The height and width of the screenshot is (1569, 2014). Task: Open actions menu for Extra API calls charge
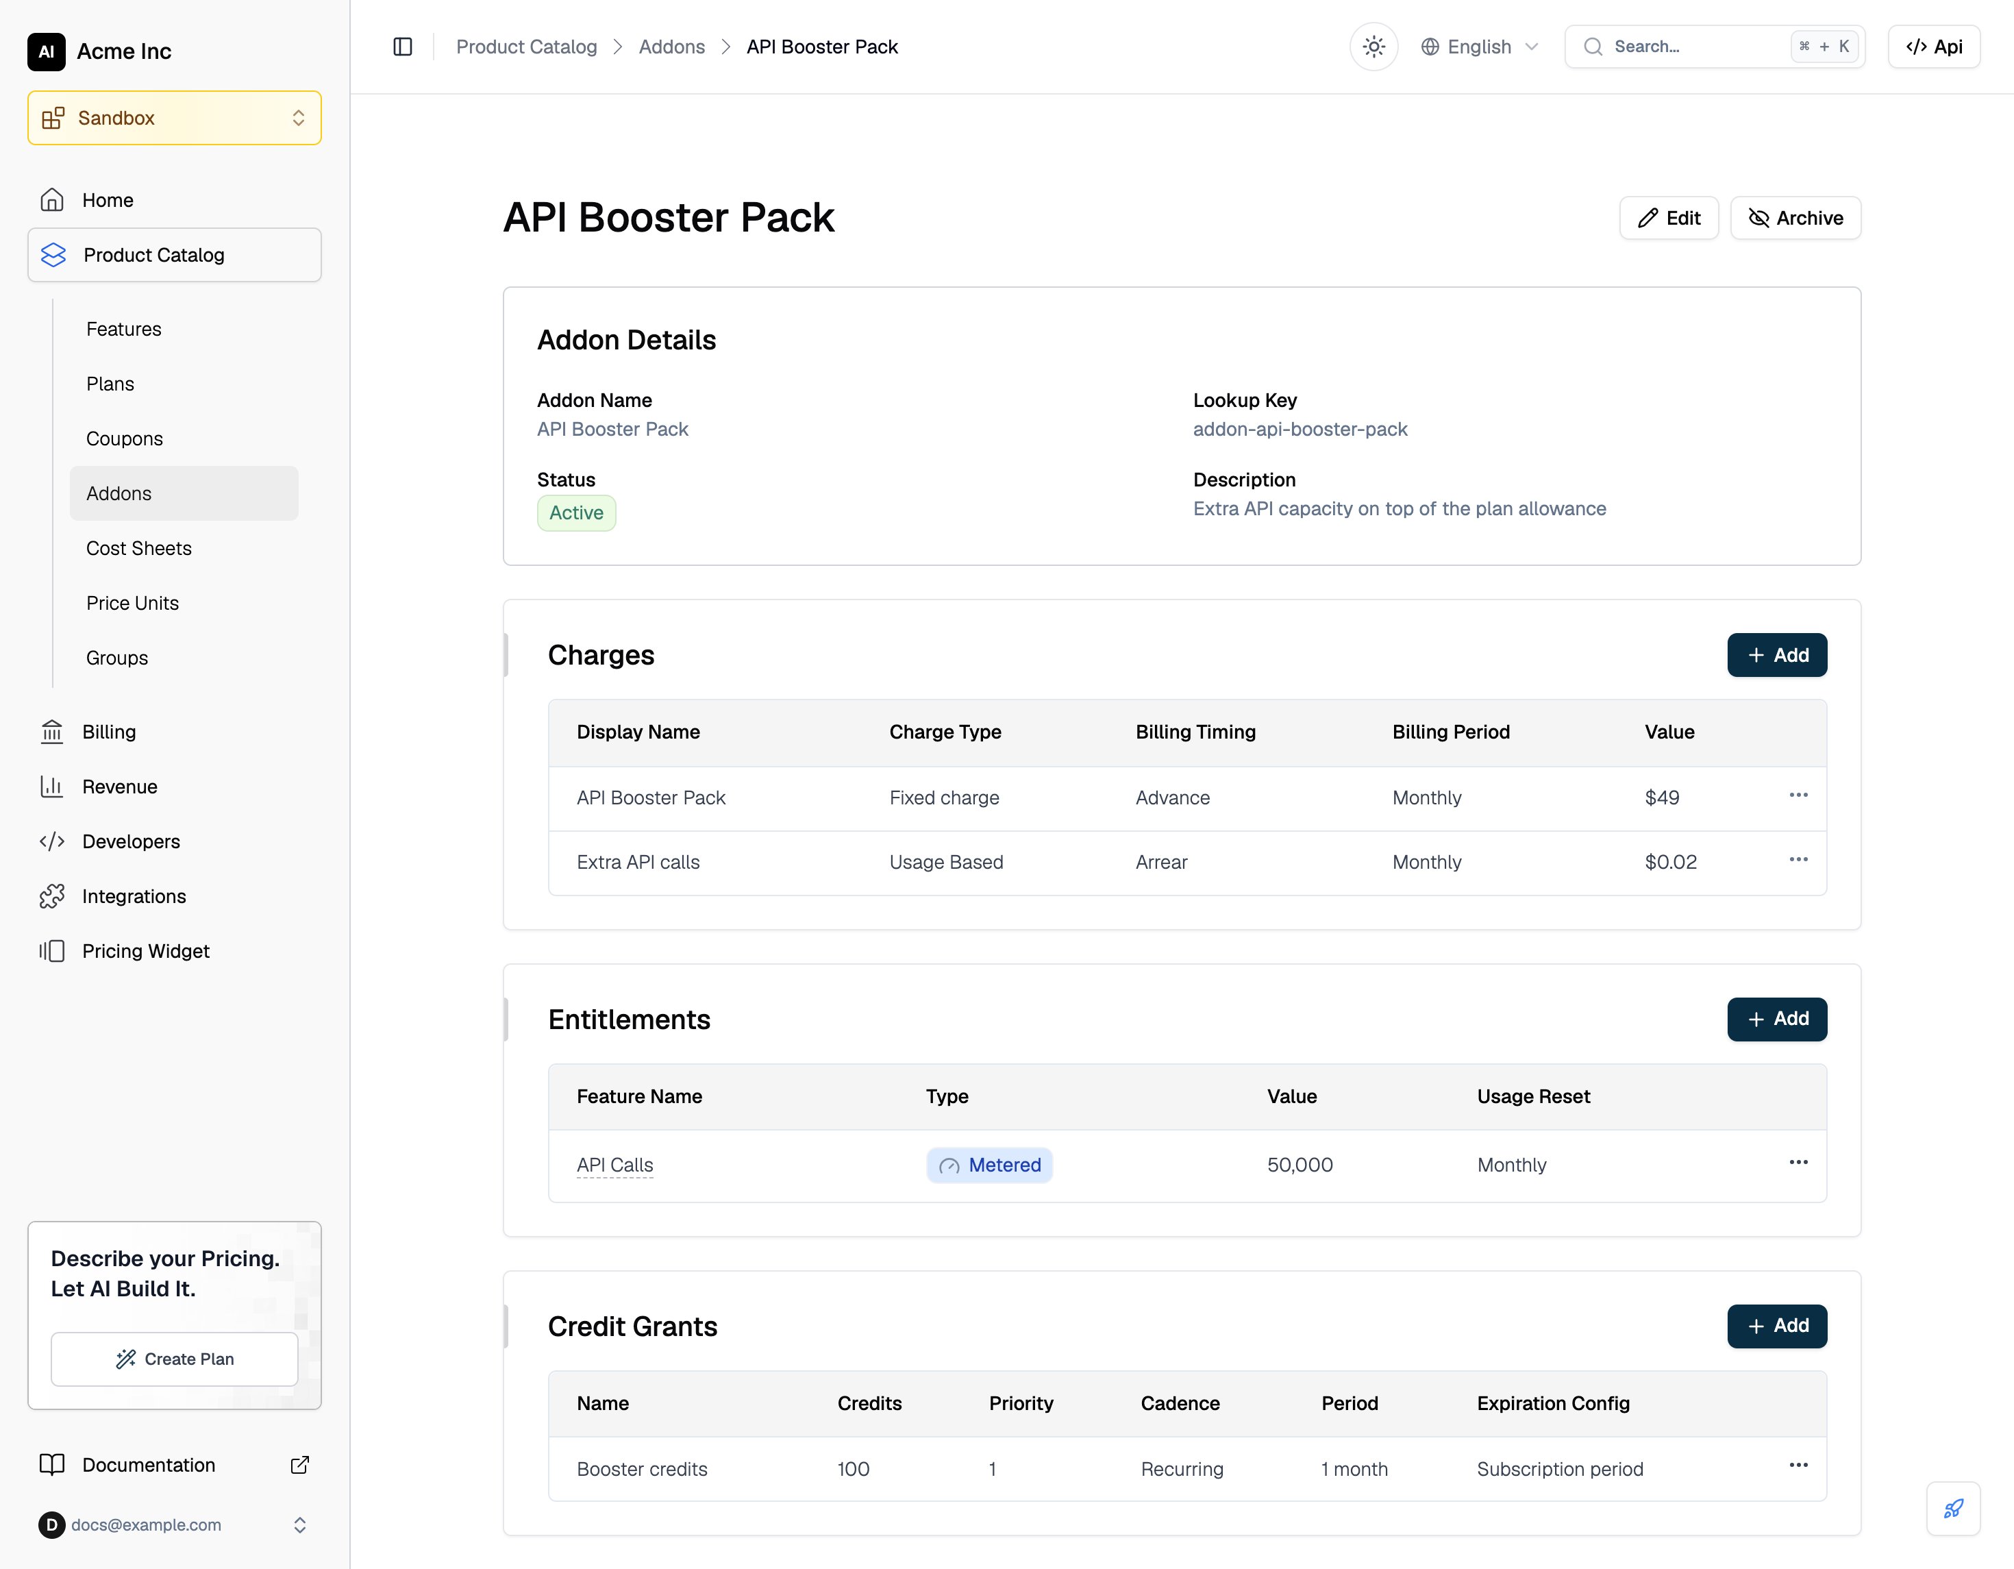pos(1798,861)
